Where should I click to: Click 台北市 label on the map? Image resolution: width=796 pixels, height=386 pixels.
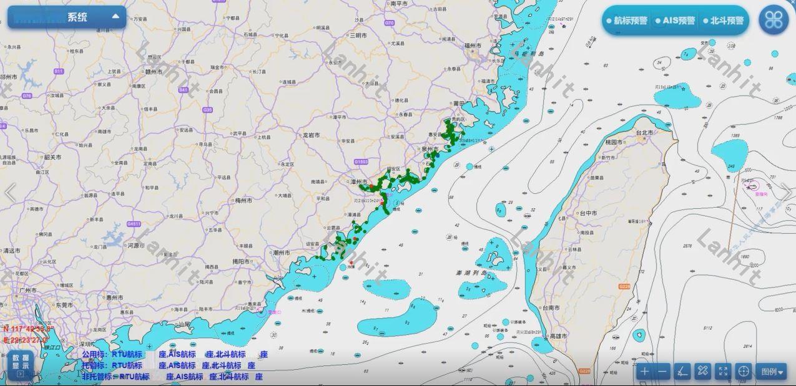tap(644, 133)
